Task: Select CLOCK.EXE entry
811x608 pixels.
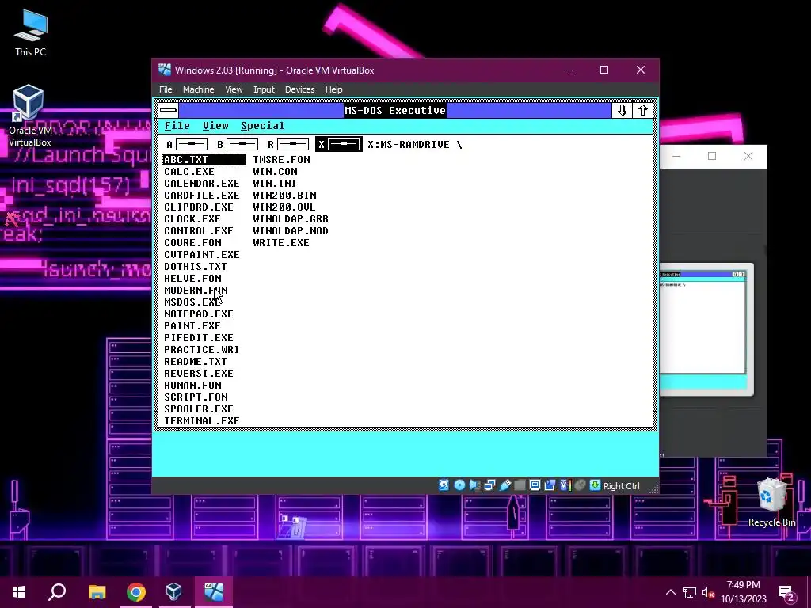Action: click(192, 219)
